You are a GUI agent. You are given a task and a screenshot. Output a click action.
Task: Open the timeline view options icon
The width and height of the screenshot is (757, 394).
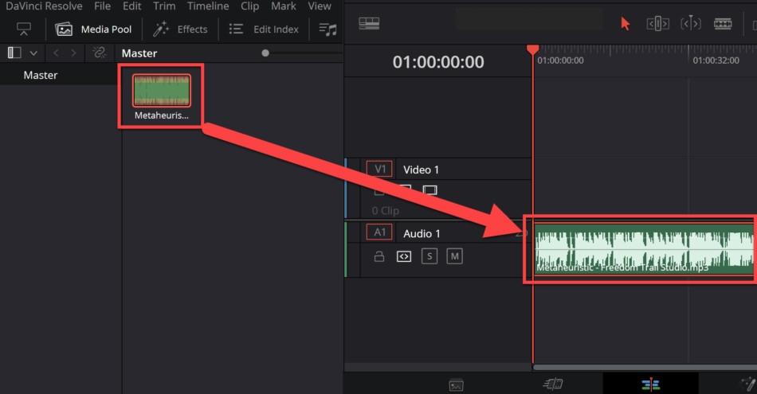click(x=369, y=23)
